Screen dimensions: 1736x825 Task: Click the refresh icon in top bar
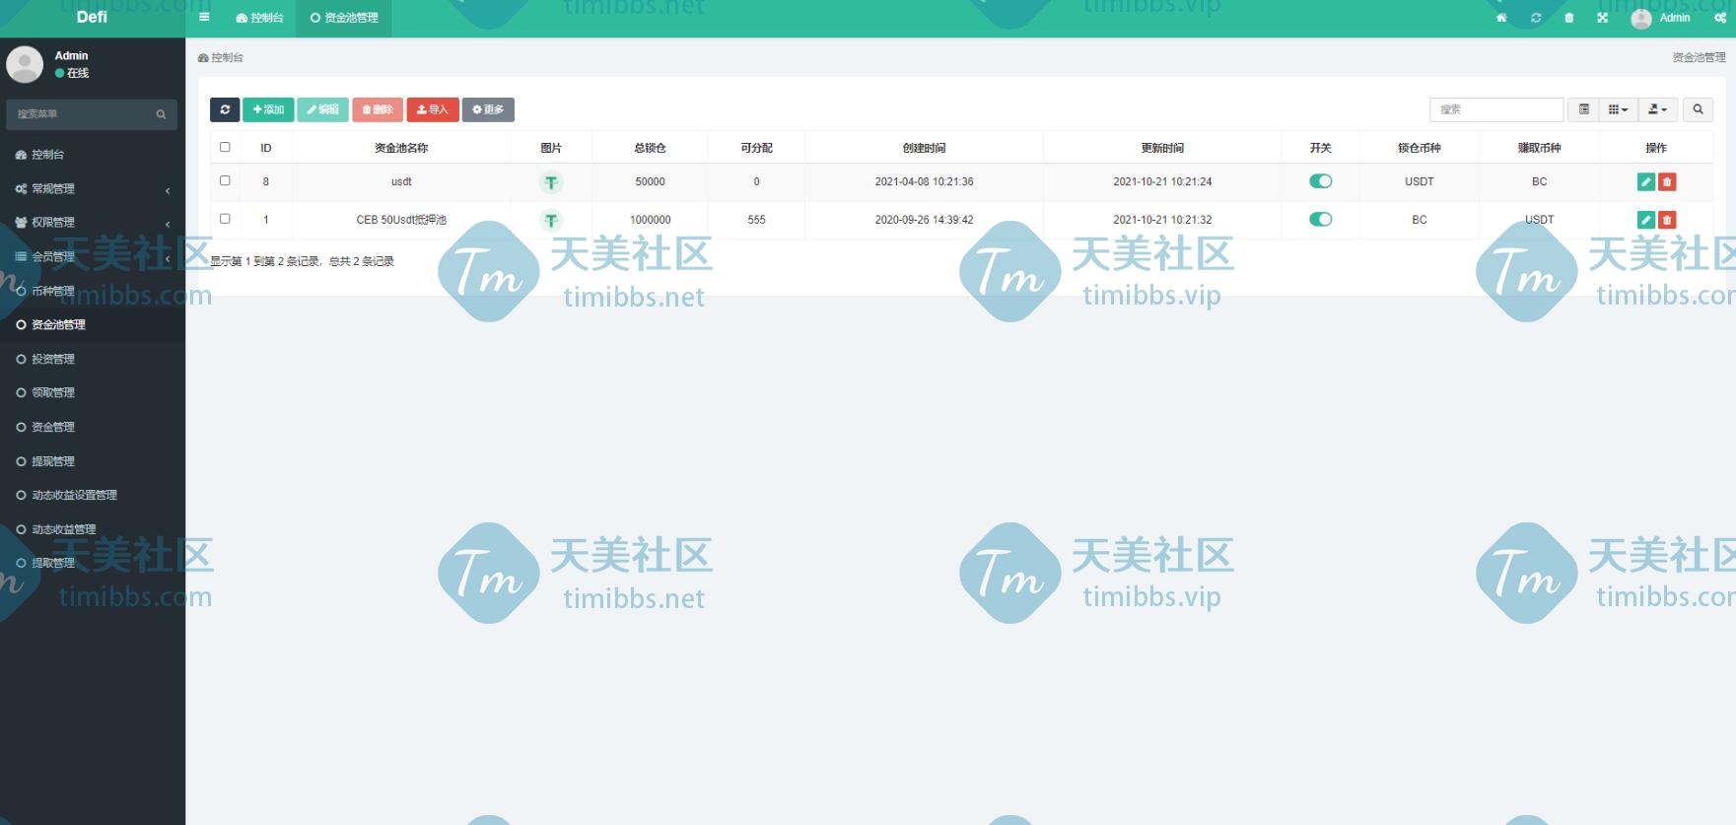tap(1535, 18)
